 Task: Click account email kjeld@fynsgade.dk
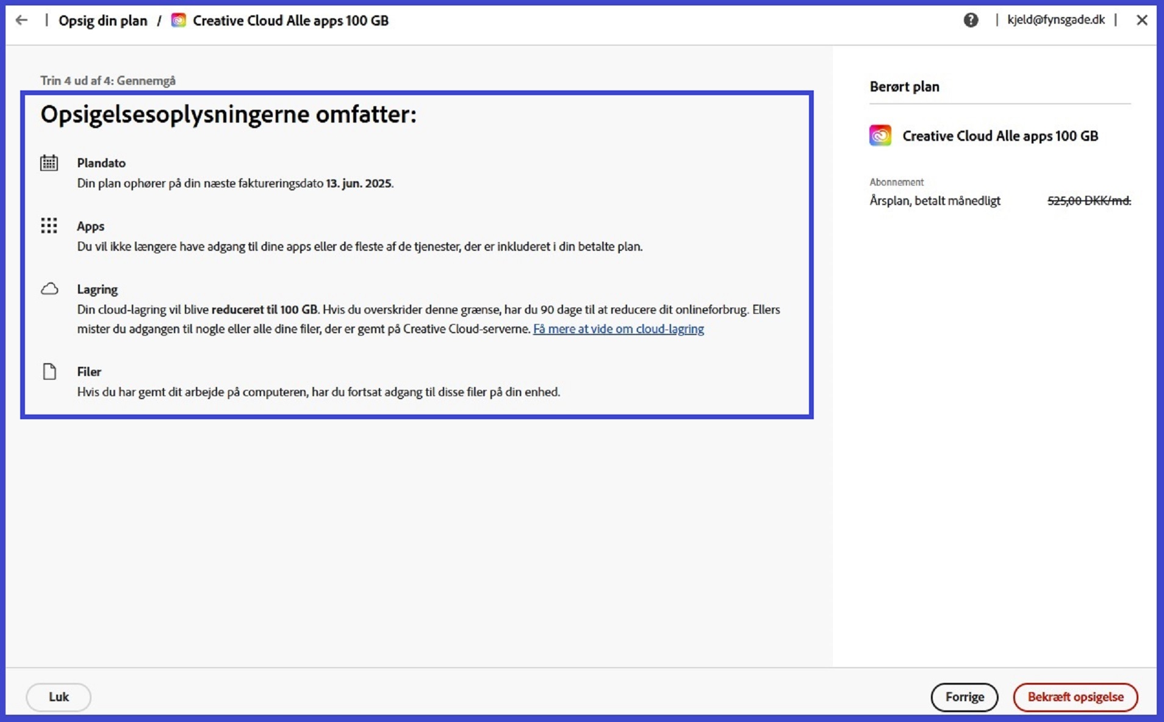click(1056, 20)
